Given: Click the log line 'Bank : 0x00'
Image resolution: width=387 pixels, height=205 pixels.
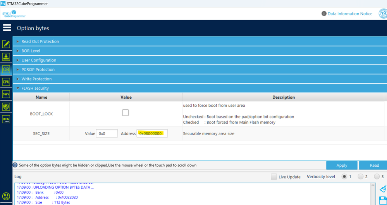Looking at the screenshot, I should coord(40,192).
